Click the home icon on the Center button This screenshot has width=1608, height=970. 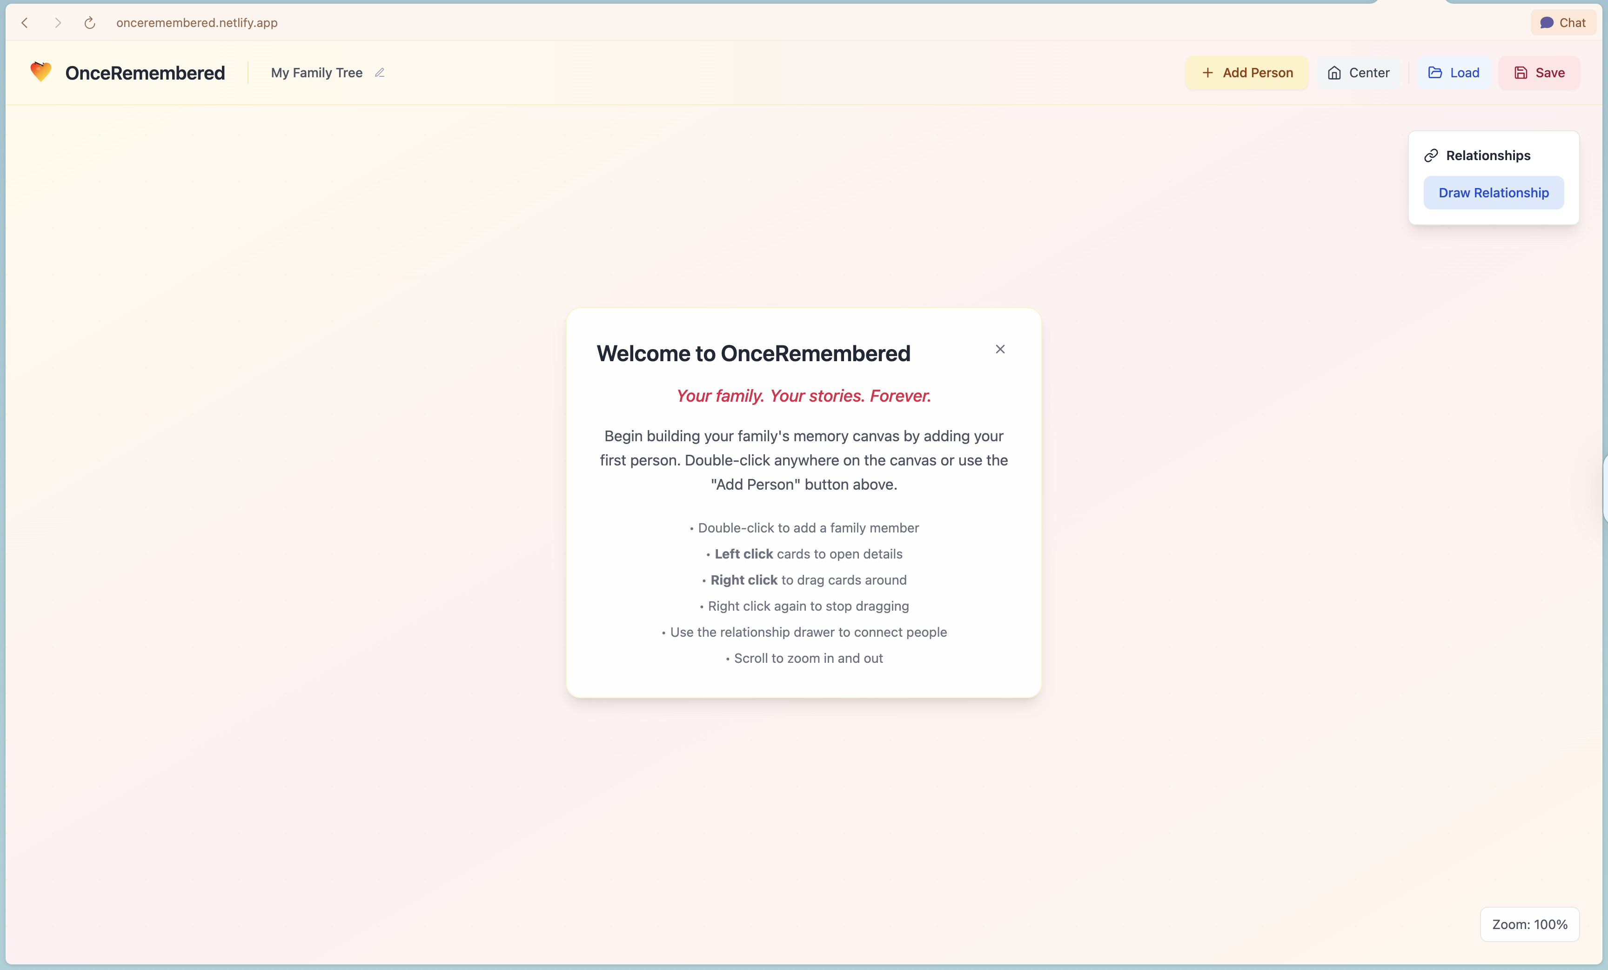pyautogui.click(x=1334, y=73)
